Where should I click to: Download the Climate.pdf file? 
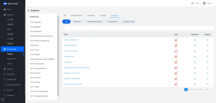point(195,62)
